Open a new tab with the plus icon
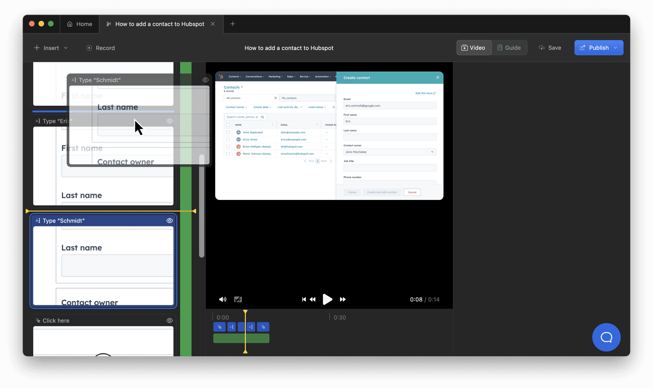This screenshot has height=388, width=653. tap(233, 24)
